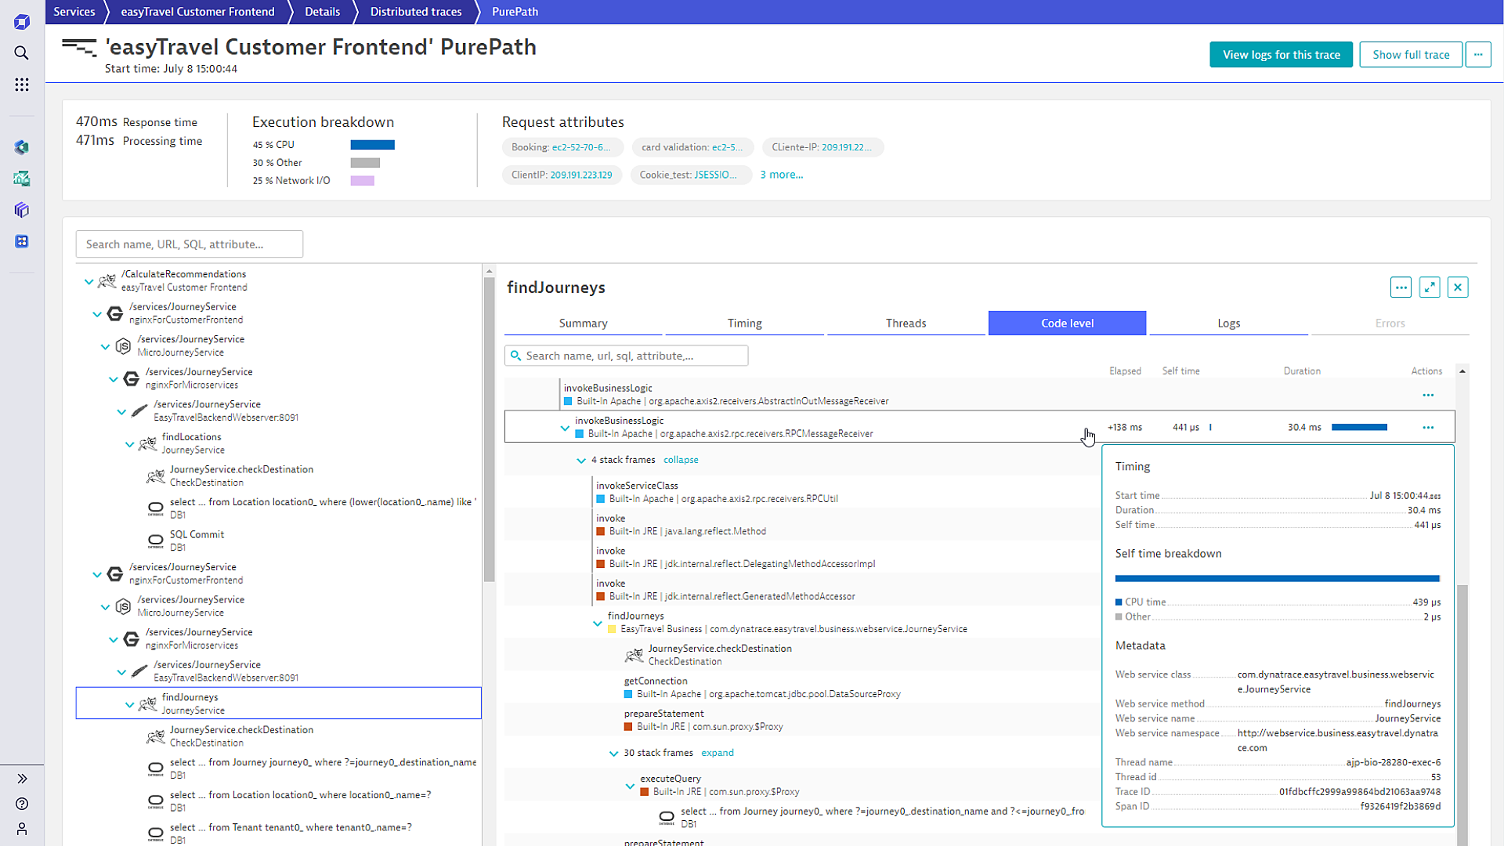Select the SQL Commit DB1 row
The image size is (1504, 846).
(278, 540)
